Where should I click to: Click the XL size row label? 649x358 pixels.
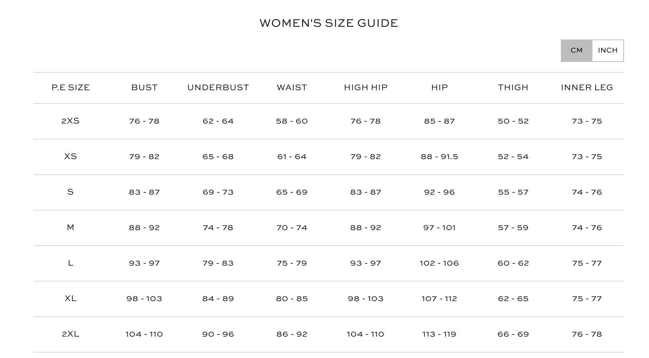[71, 299]
